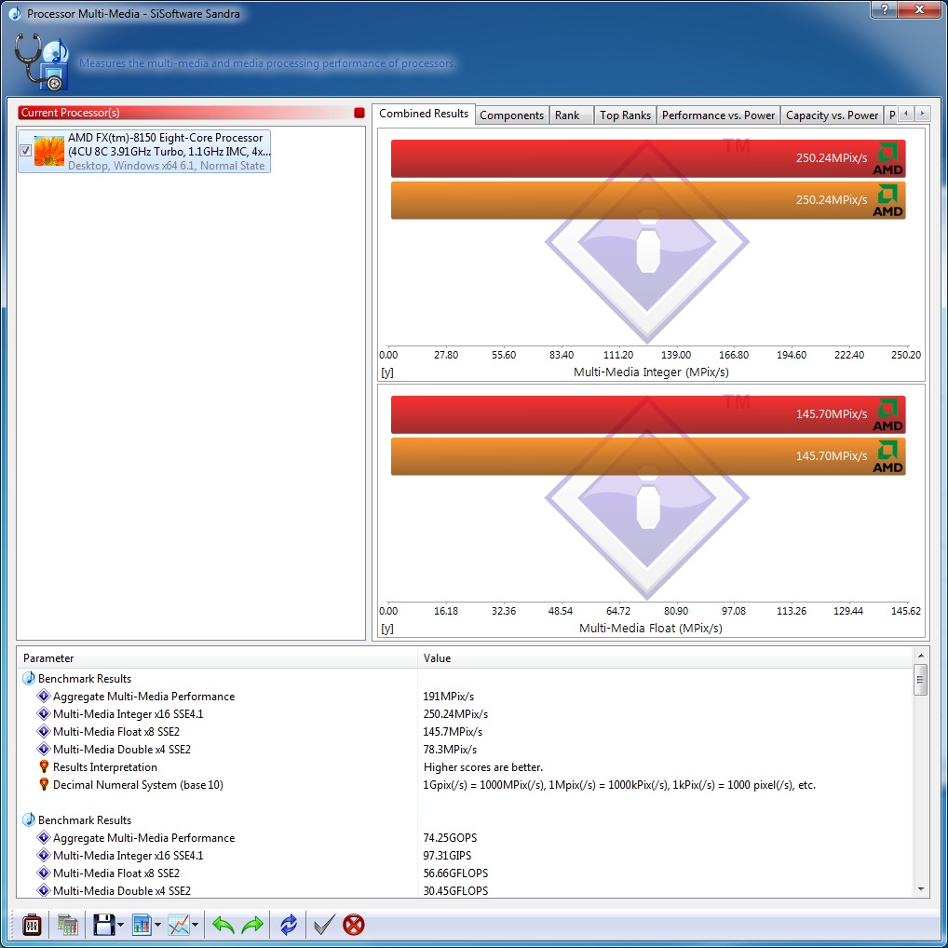Click the floppy disk save icon

(104, 925)
